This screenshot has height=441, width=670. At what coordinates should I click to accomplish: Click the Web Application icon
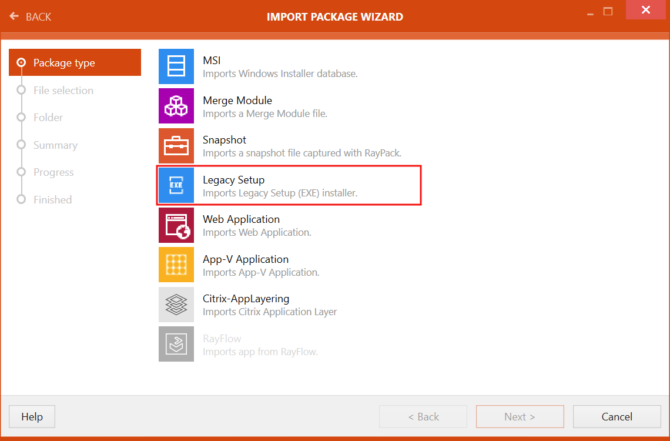coord(176,225)
